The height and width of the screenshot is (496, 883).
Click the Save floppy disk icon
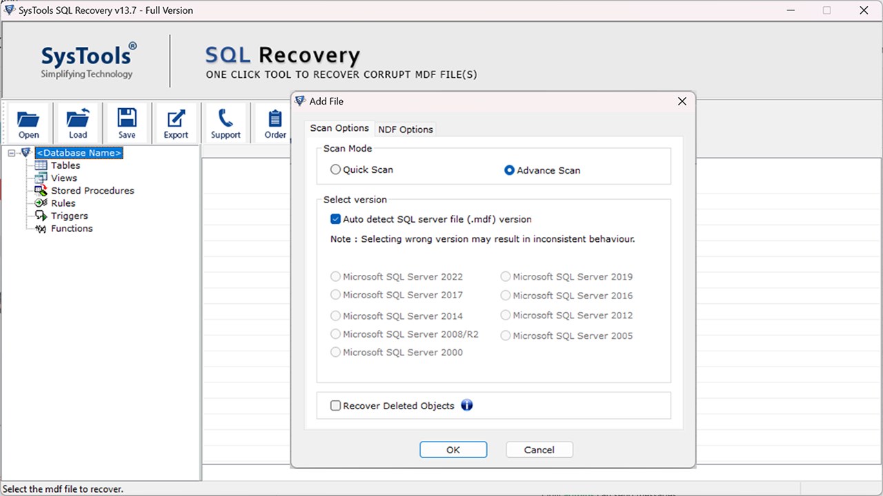click(x=127, y=118)
